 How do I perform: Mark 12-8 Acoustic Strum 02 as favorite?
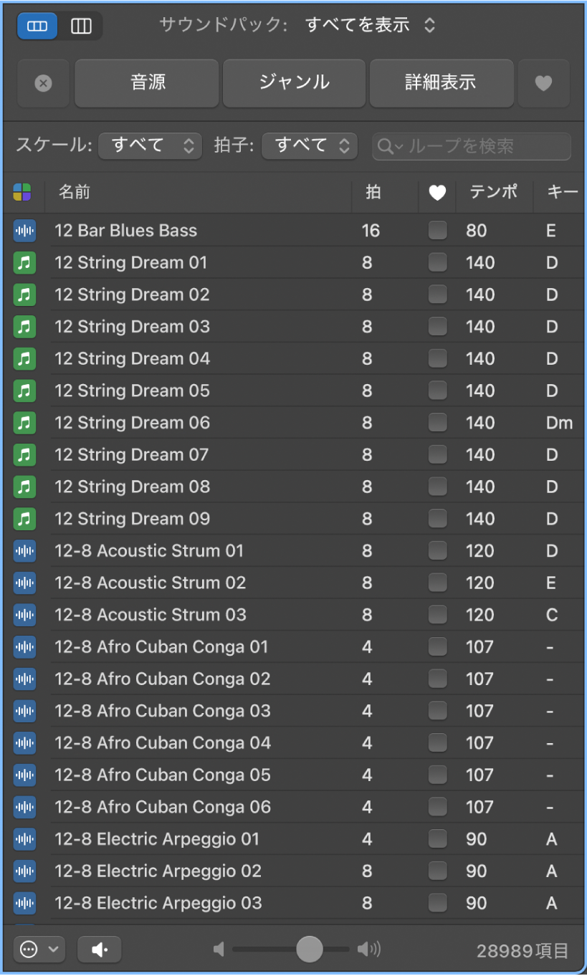point(437,583)
